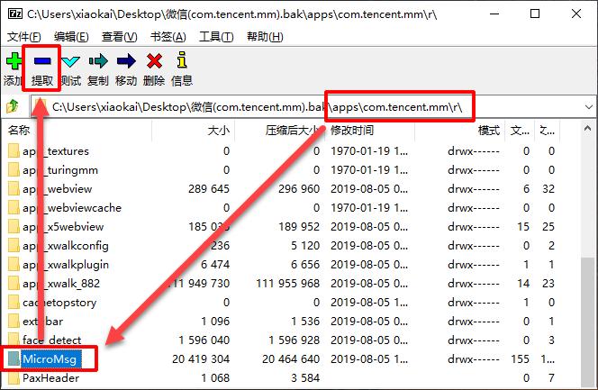Select the face_detect folder name
598x390 pixels.
tap(52, 340)
